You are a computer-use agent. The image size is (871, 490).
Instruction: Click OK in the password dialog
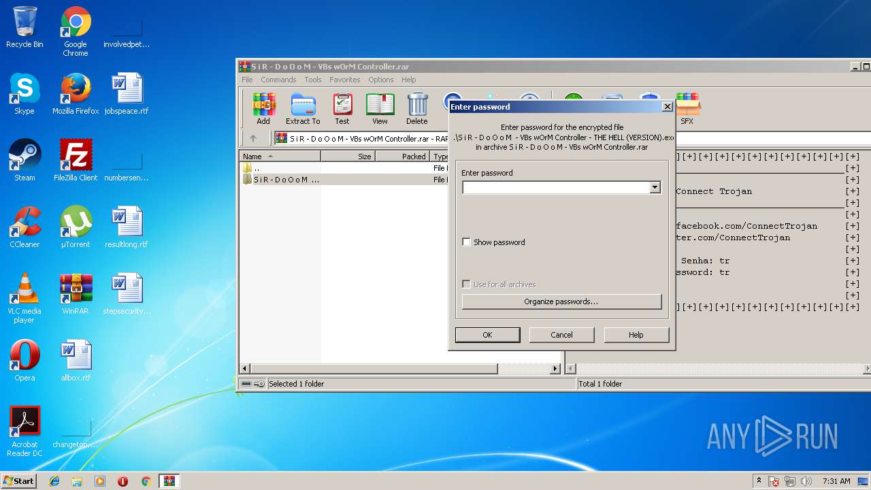487,335
